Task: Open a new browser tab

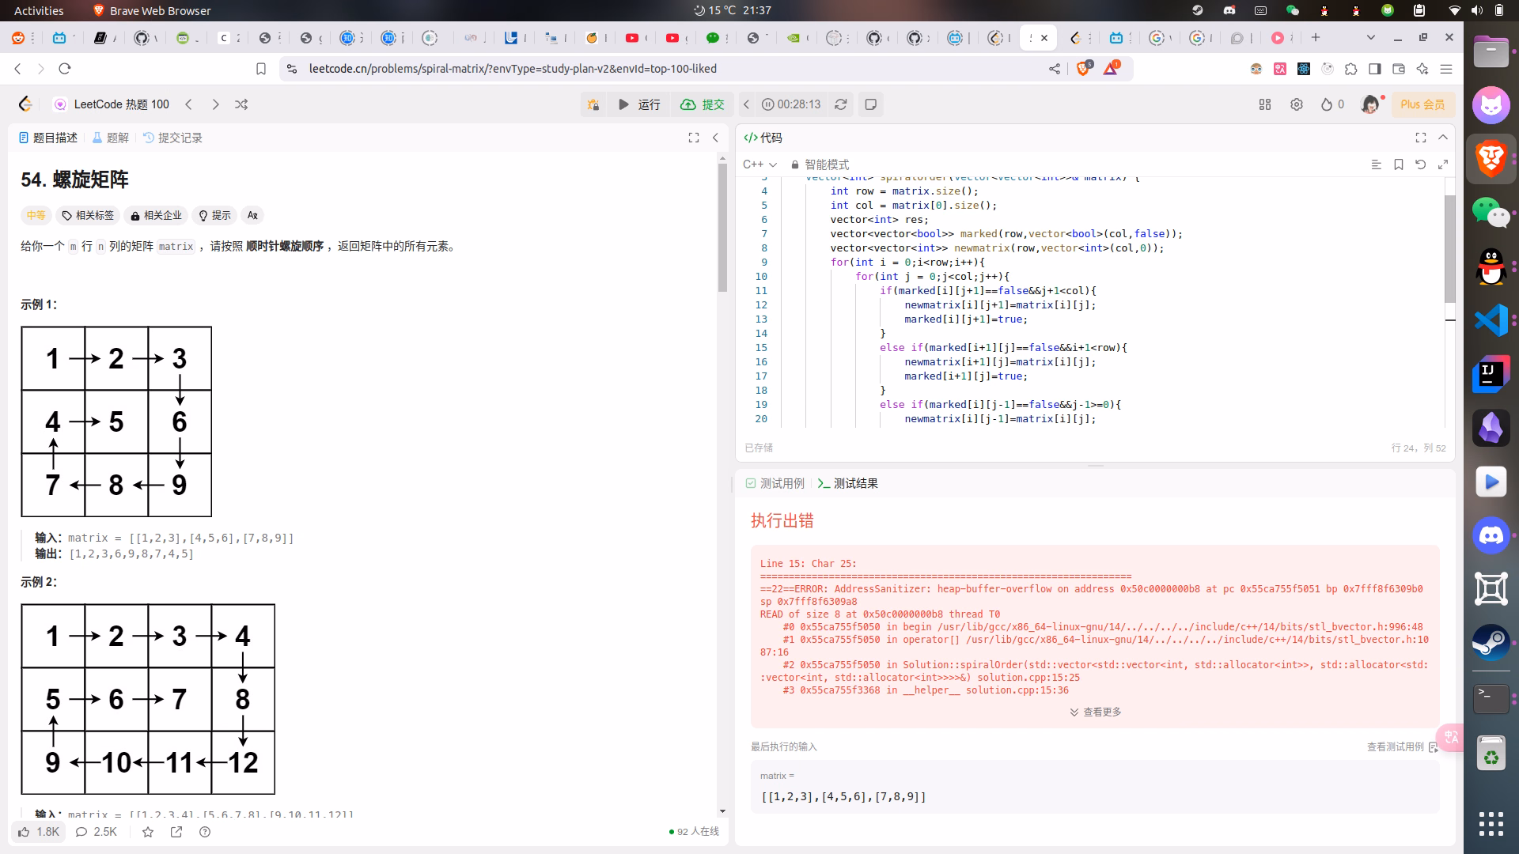Action: (1316, 37)
